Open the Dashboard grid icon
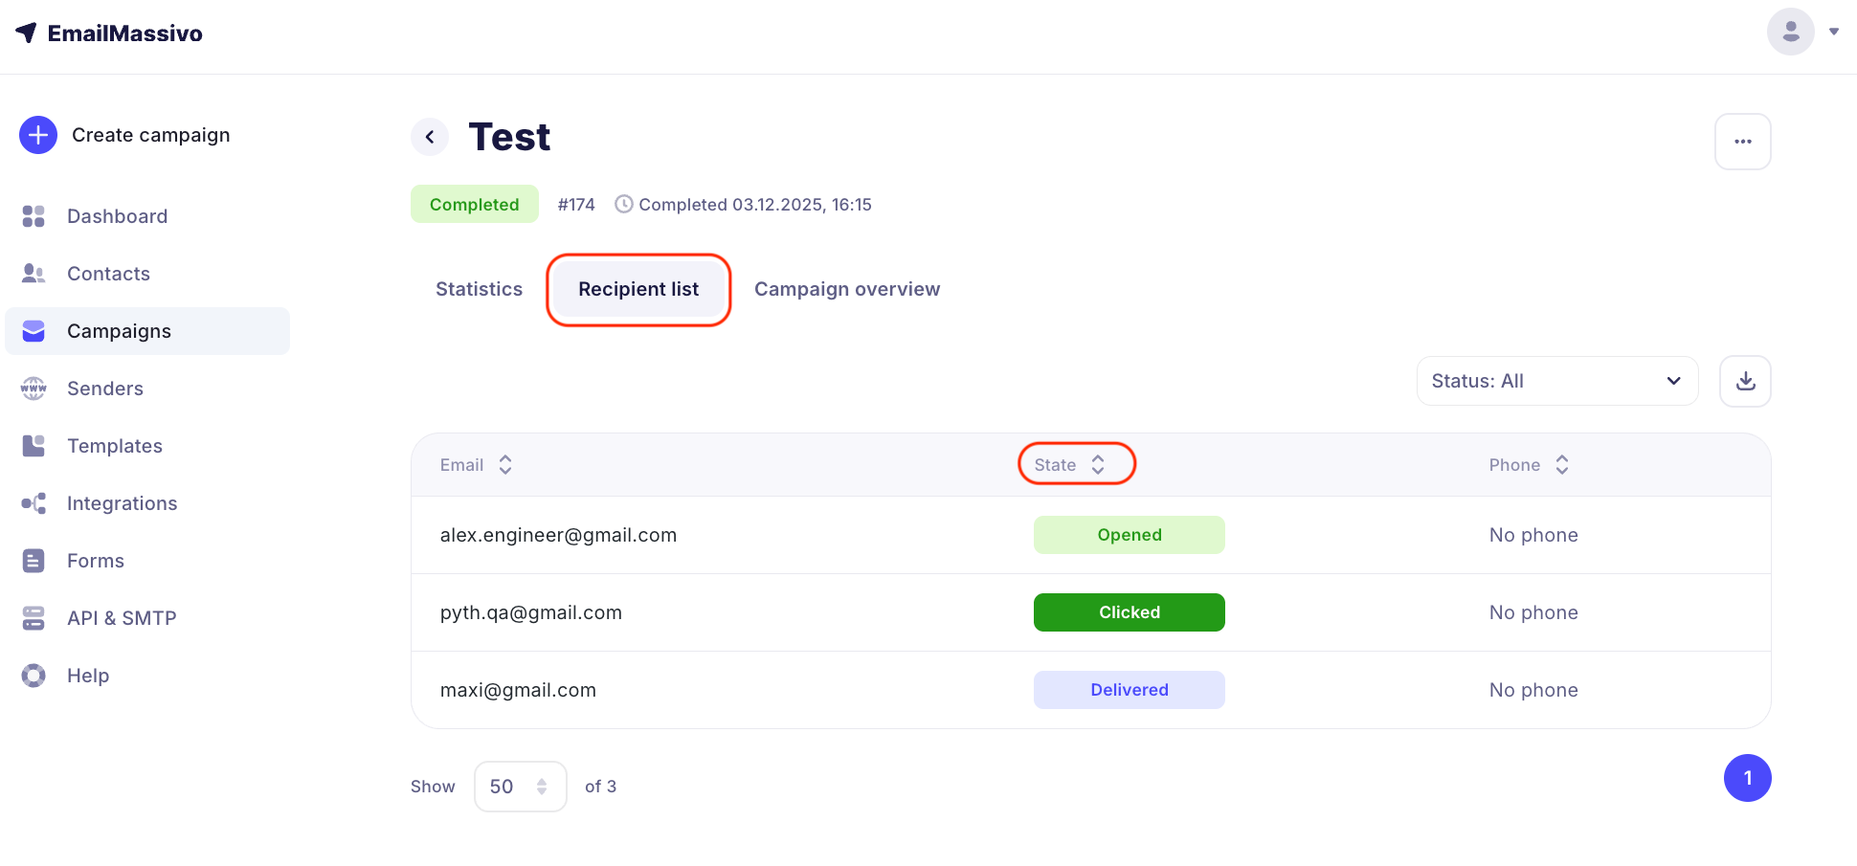 coord(34,216)
